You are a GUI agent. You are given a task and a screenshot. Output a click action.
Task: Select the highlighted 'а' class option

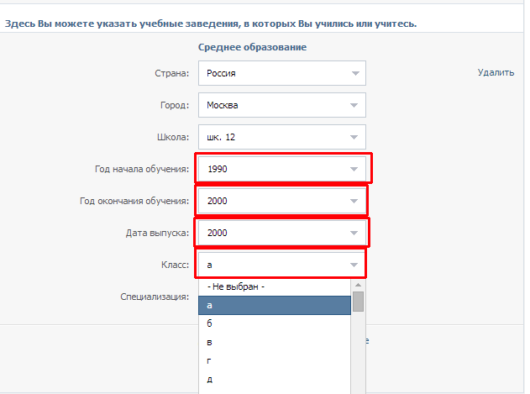pos(275,306)
